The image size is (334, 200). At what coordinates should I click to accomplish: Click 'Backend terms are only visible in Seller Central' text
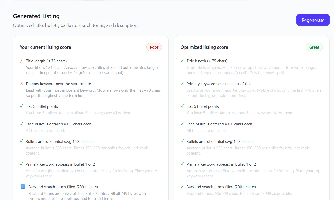click(x=87, y=196)
